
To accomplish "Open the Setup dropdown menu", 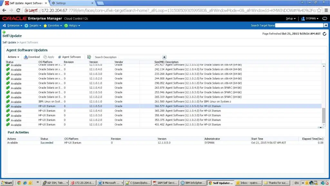I will 289,18.
